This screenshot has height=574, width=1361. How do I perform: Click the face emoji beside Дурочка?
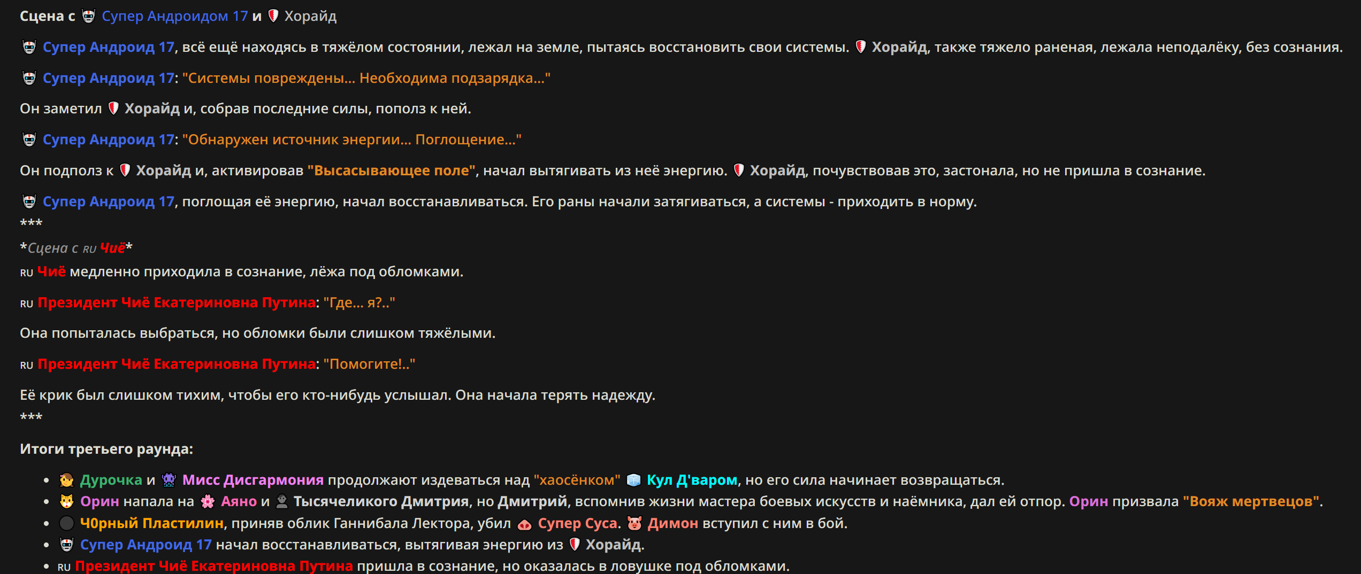[x=66, y=480]
